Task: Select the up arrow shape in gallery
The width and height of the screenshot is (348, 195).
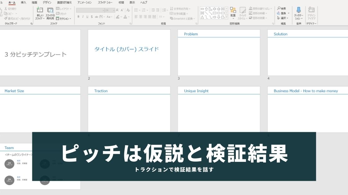Action: coord(206,9)
